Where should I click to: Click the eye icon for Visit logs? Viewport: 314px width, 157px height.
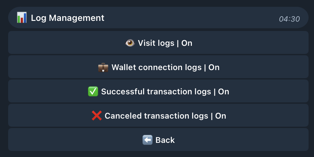coord(130,43)
